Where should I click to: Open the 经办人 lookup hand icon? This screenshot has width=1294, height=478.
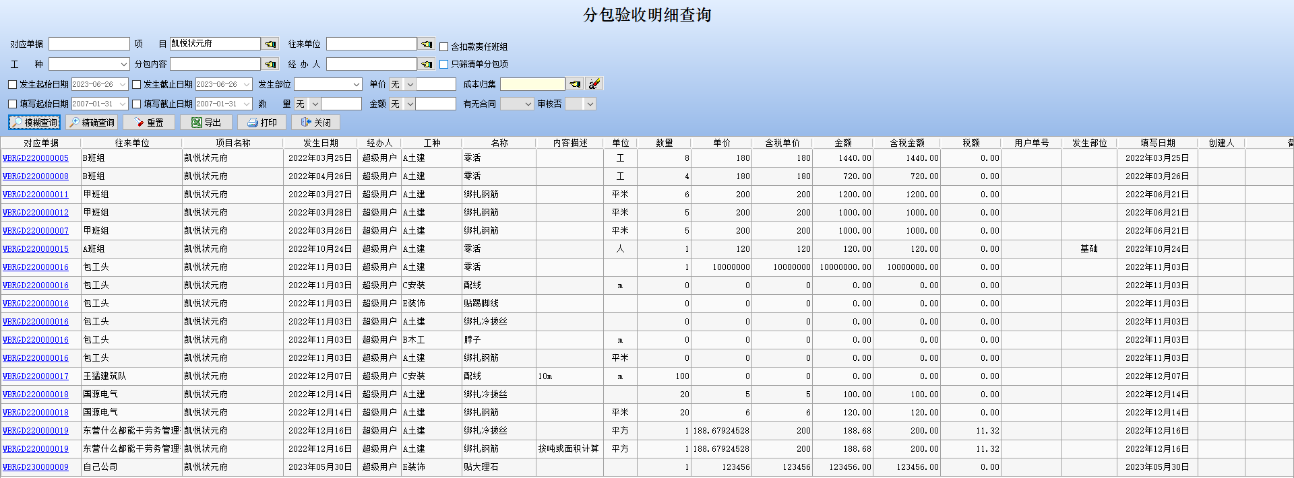point(427,64)
